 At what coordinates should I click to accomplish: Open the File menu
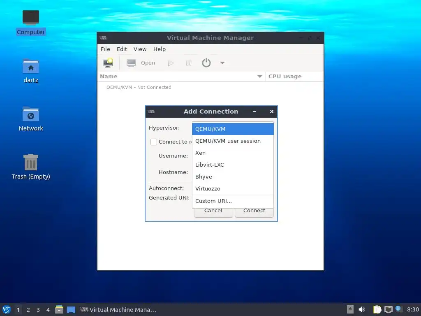[x=105, y=49]
